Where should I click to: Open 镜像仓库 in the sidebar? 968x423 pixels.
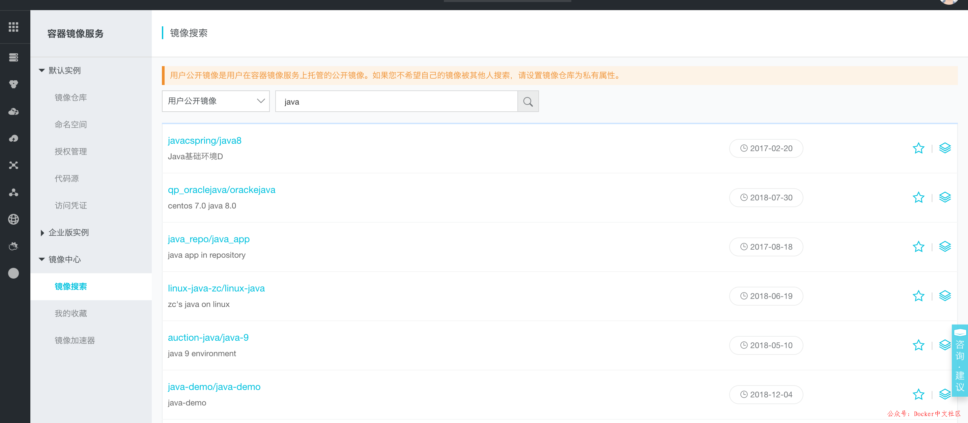(x=70, y=98)
